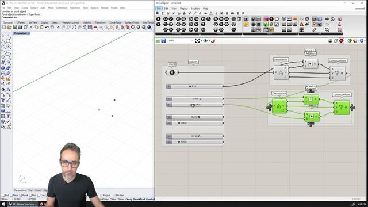Viewport: 368px width, 207px height.
Task: Click the black arrow icon in Grasshopper Util panel
Action: pos(327,19)
